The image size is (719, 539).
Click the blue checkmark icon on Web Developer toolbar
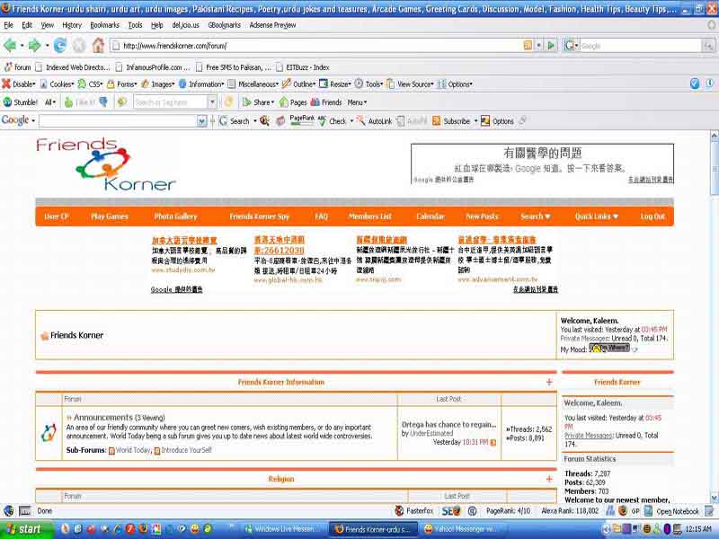coord(695,84)
